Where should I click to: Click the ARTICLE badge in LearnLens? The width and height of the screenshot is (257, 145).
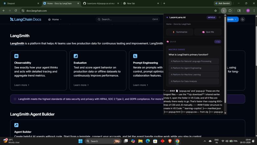211,18
